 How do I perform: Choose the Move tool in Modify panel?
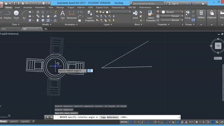[38, 12]
